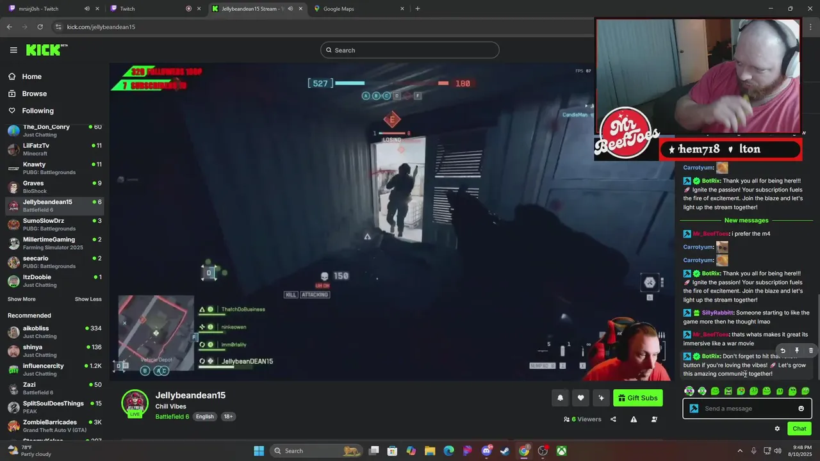Click the Gift Subs button

[x=637, y=398]
